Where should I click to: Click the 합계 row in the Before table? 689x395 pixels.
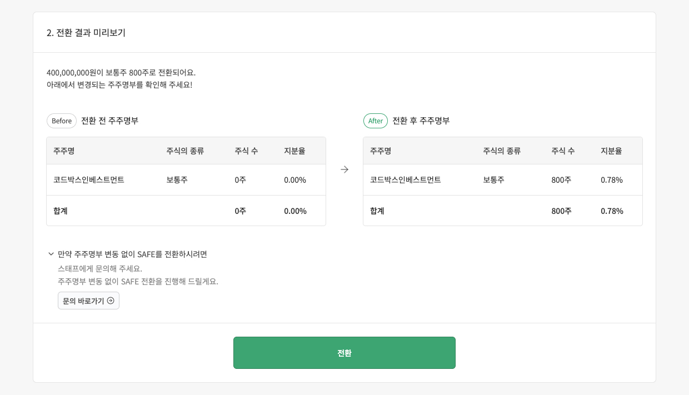coord(60,211)
